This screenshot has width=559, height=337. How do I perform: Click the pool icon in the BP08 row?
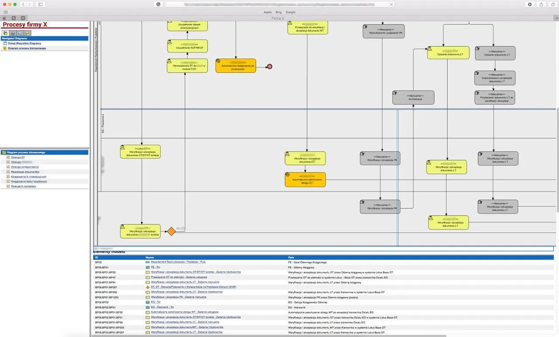click(x=148, y=262)
